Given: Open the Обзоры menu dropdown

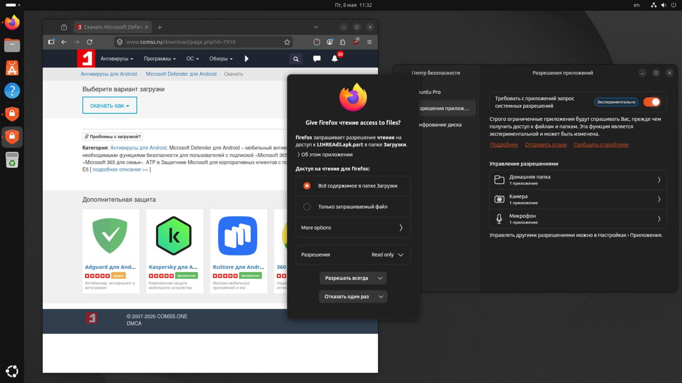Looking at the screenshot, I should tap(221, 59).
